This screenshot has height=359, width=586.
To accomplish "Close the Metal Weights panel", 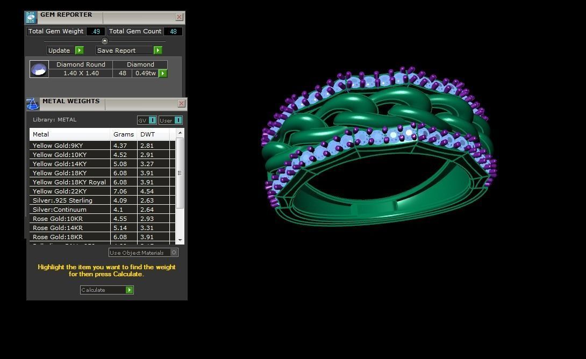I will [x=182, y=104].
